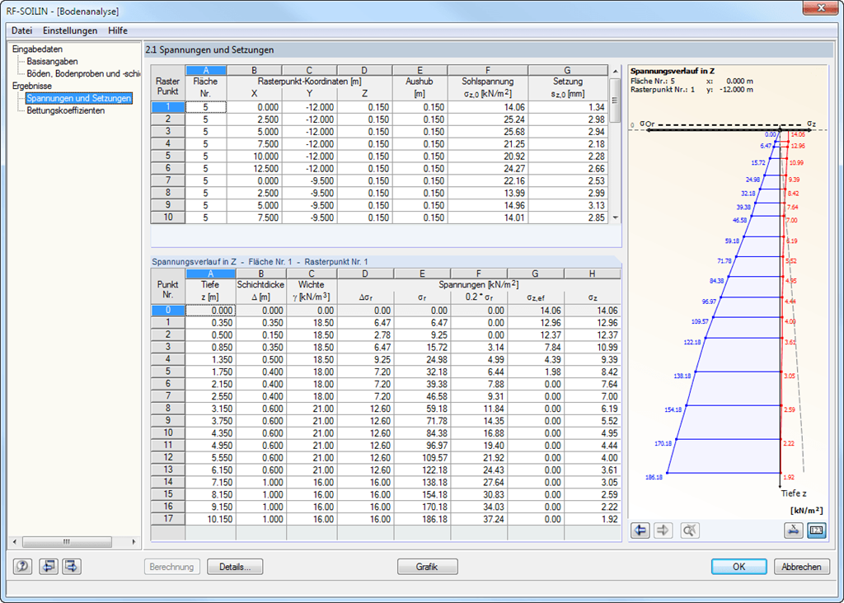
Task: Click the Ergebnisse tree heading
Action: coord(32,86)
